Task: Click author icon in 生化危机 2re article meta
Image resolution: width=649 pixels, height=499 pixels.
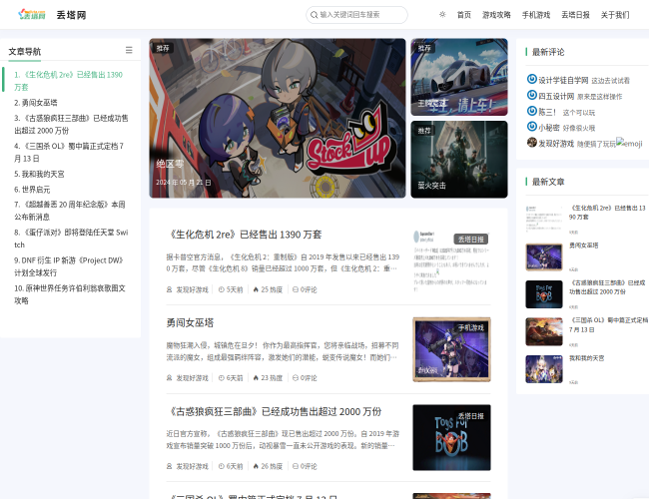Action: tap(170, 289)
